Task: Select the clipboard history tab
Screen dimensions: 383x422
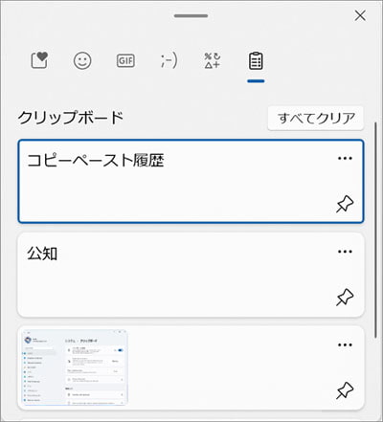Action: click(x=256, y=61)
